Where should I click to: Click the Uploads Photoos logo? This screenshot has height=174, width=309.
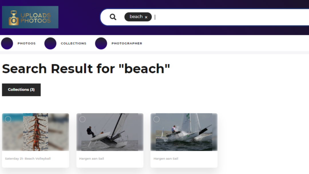click(x=30, y=17)
